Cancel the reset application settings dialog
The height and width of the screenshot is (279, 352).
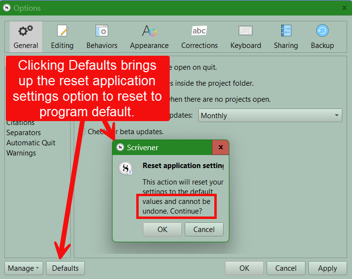click(x=204, y=230)
